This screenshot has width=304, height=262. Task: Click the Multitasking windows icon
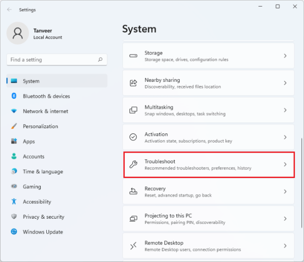[x=133, y=110]
